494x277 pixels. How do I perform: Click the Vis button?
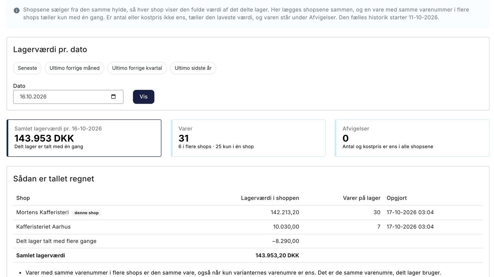[x=144, y=97]
